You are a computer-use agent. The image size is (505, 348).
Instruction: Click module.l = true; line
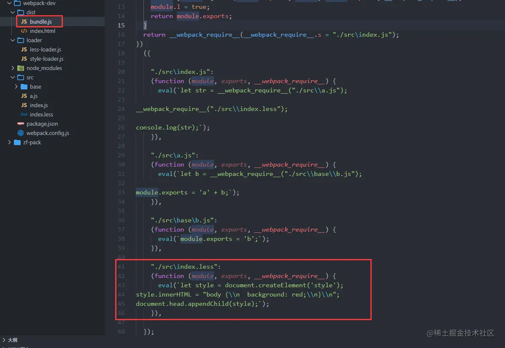(x=180, y=7)
